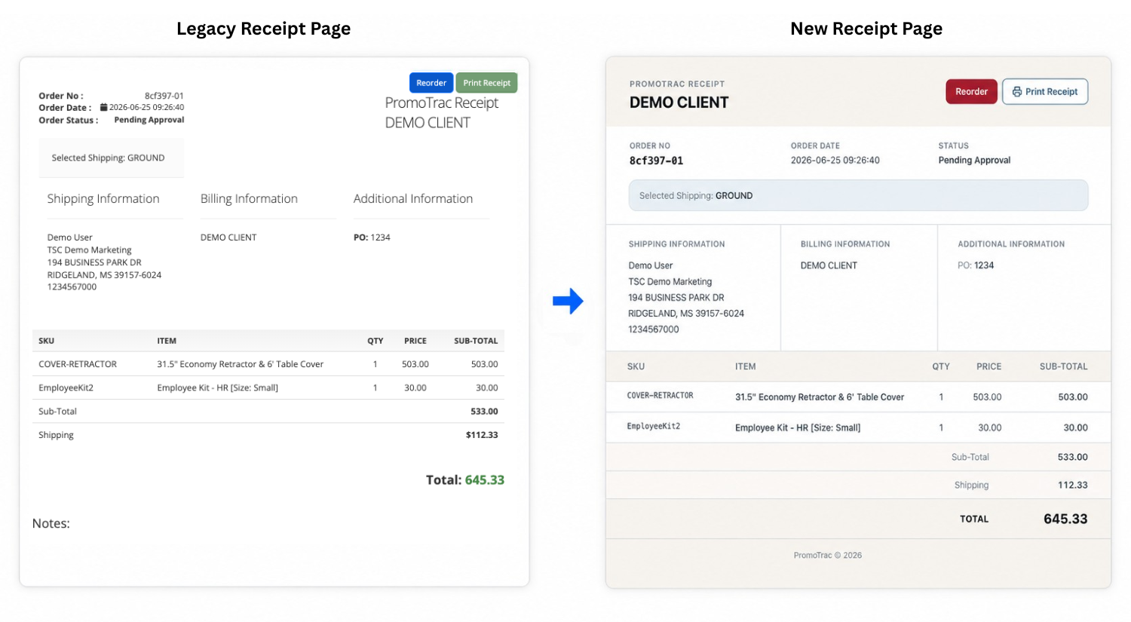1131x622 pixels.
Task: Click new receipt Shipping value 112.33
Action: point(1072,485)
